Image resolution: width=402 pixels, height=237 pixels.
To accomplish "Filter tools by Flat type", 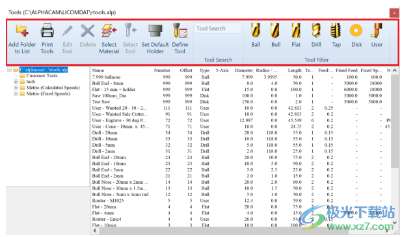I will coord(296,35).
